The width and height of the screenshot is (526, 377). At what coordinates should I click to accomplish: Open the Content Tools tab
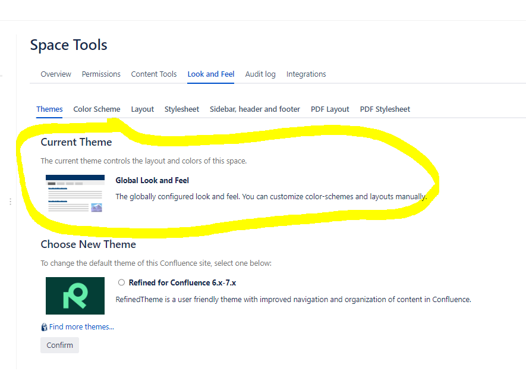coord(154,74)
